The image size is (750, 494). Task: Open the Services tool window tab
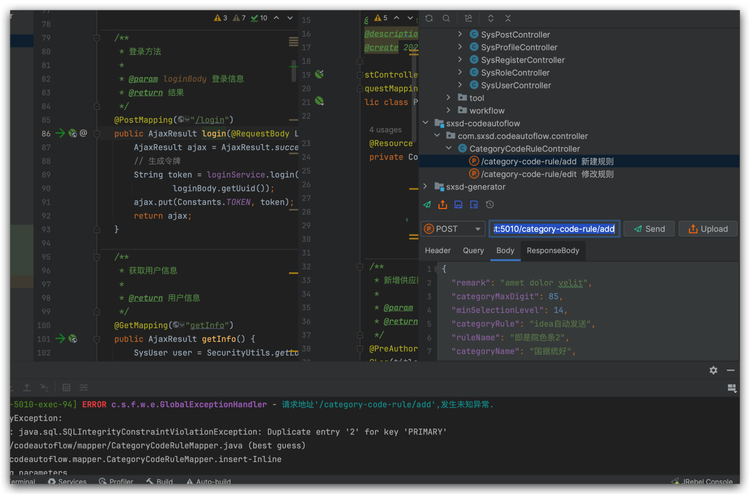click(67, 482)
